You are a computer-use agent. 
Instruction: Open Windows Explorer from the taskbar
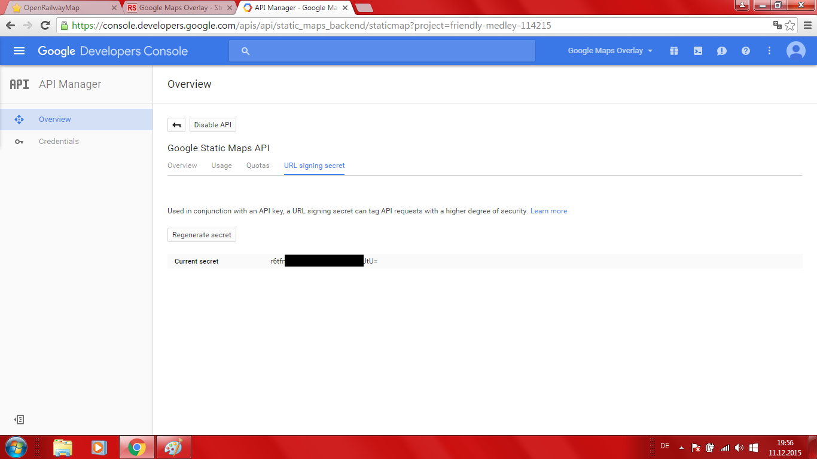63,447
